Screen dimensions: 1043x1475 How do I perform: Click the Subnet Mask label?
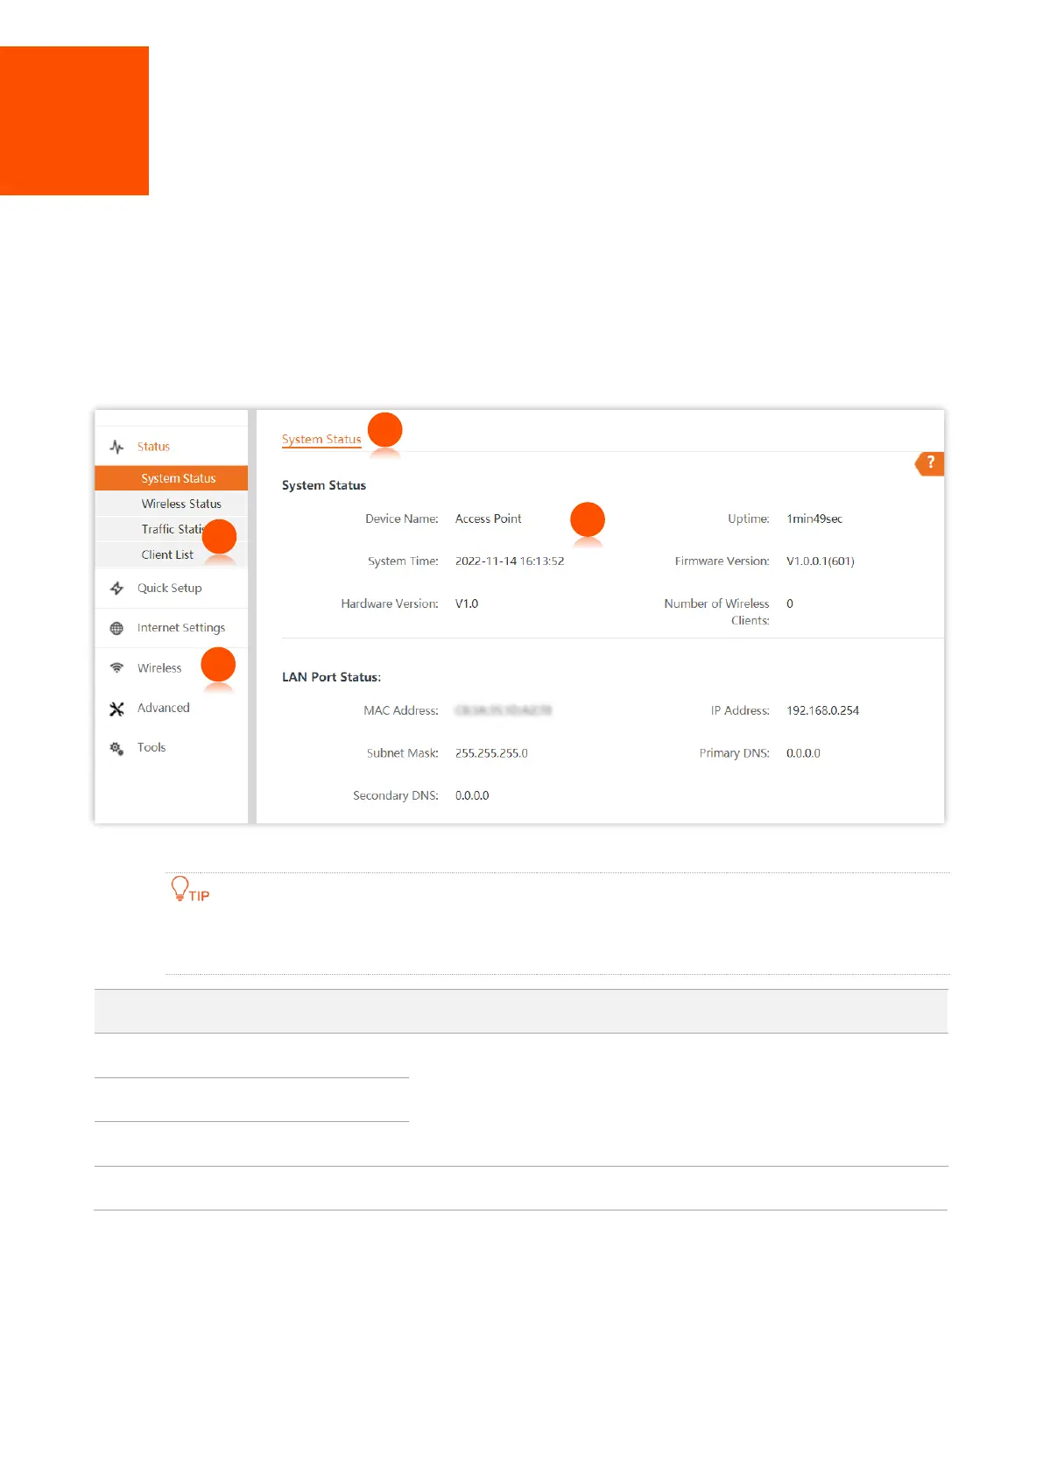(x=403, y=753)
